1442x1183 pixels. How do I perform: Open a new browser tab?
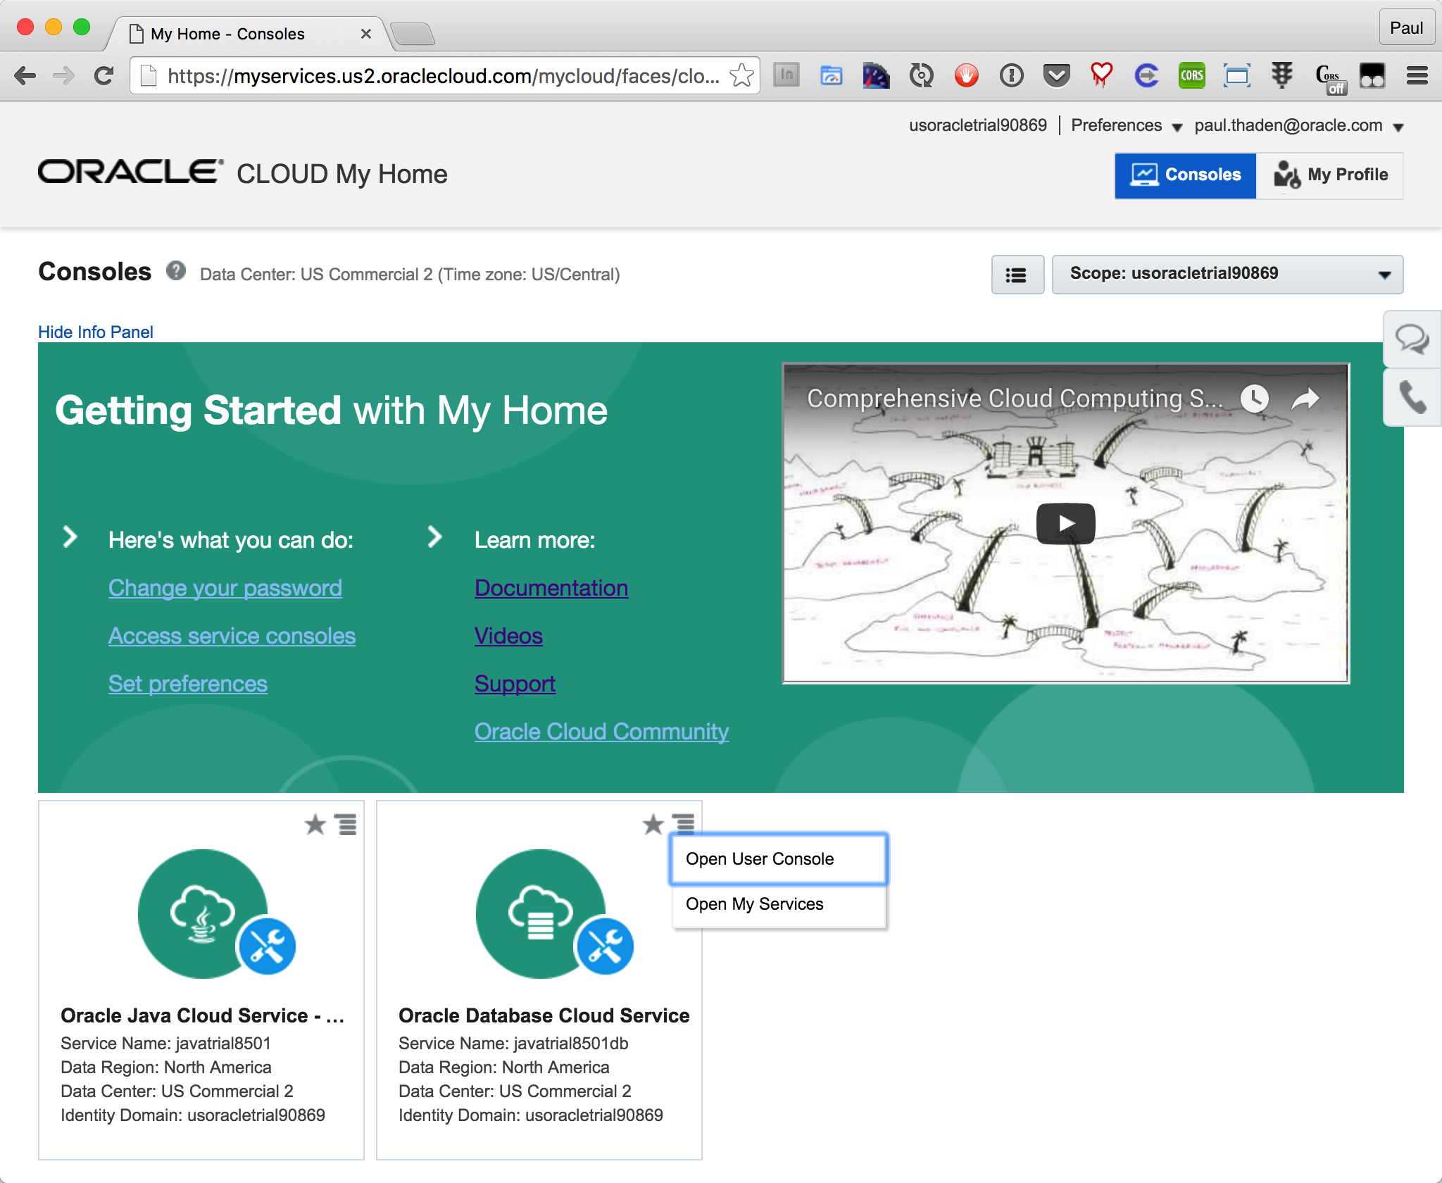pyautogui.click(x=413, y=34)
